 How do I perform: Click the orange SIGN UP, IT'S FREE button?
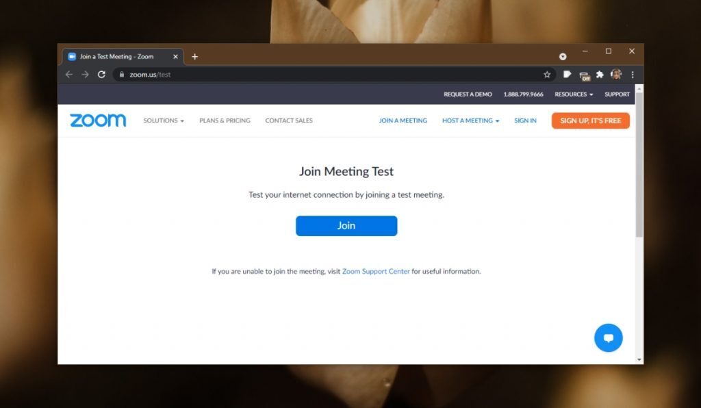coord(590,120)
